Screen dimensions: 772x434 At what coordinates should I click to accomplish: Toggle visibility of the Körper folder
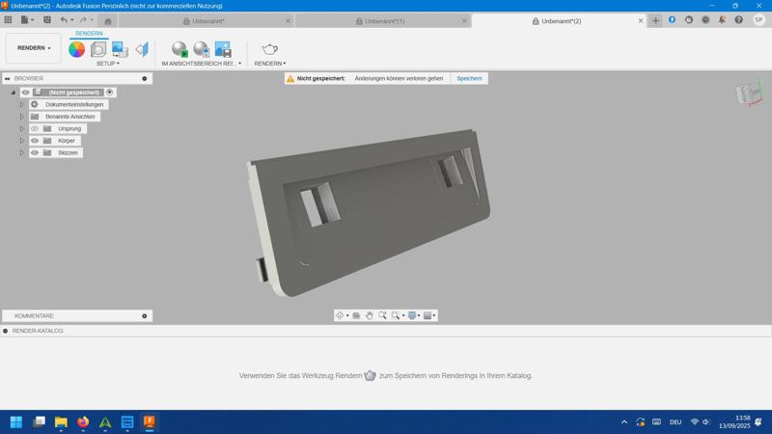tap(35, 141)
